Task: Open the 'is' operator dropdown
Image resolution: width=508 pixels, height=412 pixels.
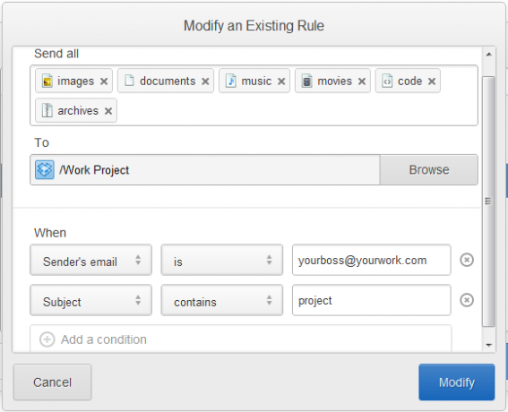Action: 222,260
